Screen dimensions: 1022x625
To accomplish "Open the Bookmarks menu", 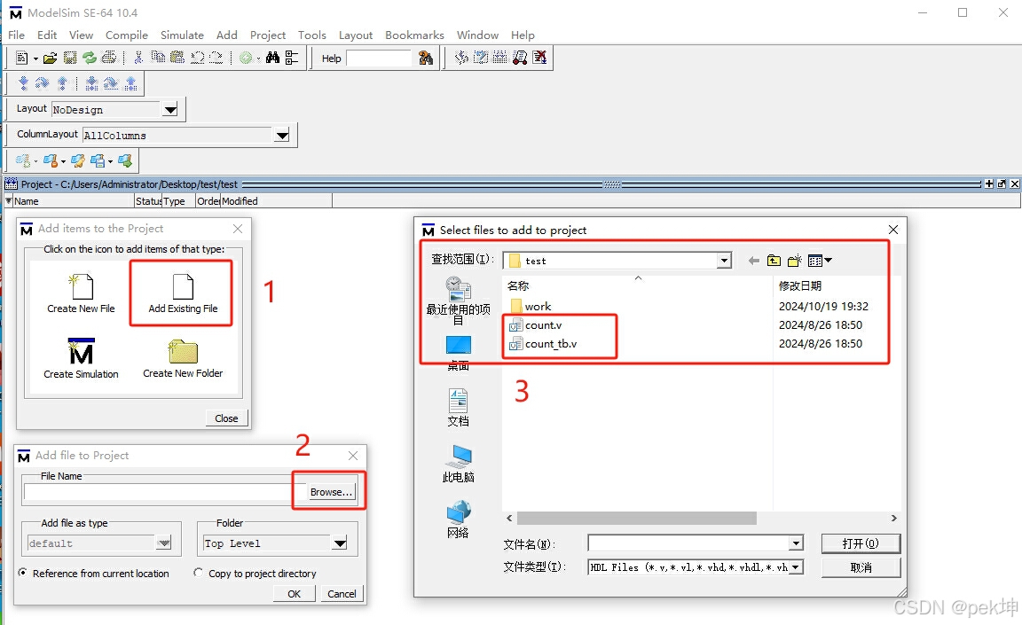I will 414,35.
